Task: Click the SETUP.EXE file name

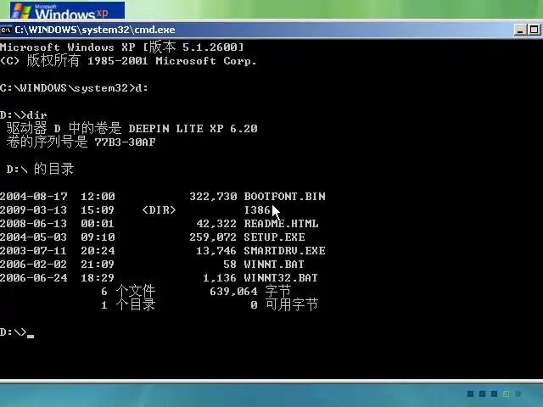Action: pyautogui.click(x=274, y=237)
